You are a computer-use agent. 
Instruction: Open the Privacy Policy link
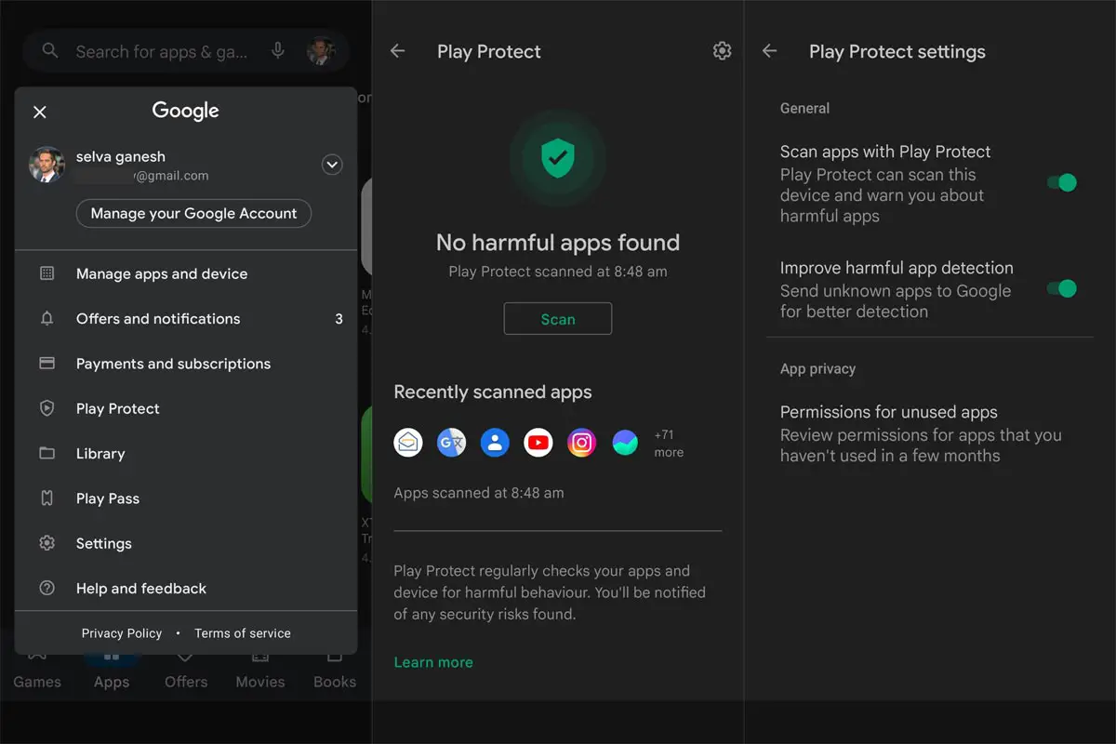tap(122, 633)
